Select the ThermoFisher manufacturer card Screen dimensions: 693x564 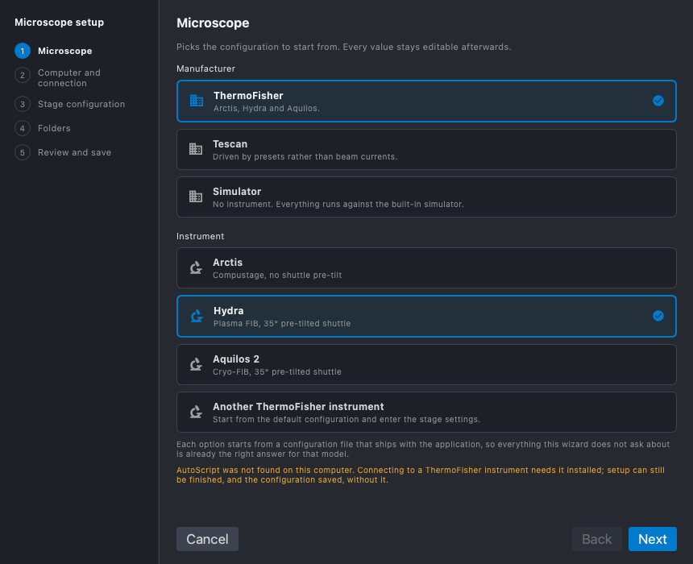pyautogui.click(x=426, y=101)
